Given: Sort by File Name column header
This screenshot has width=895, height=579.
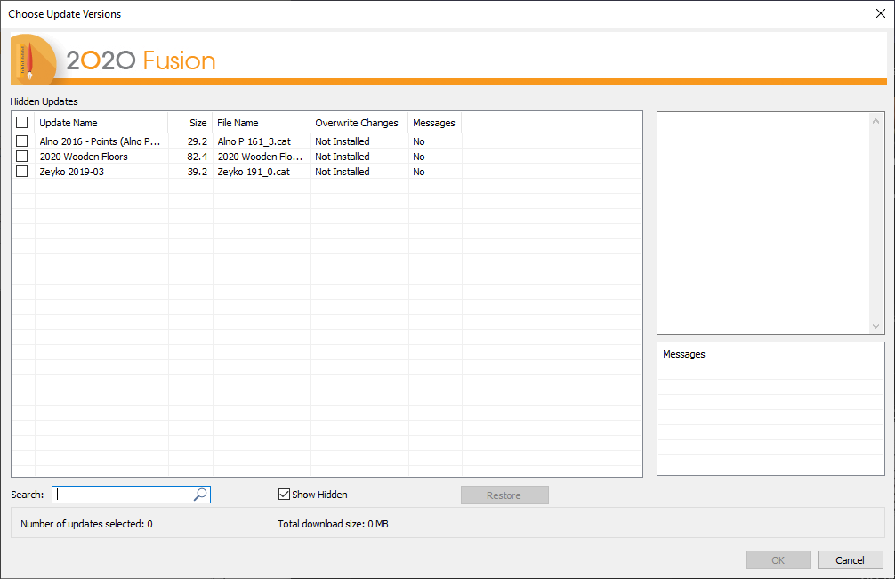Looking at the screenshot, I should (262, 123).
